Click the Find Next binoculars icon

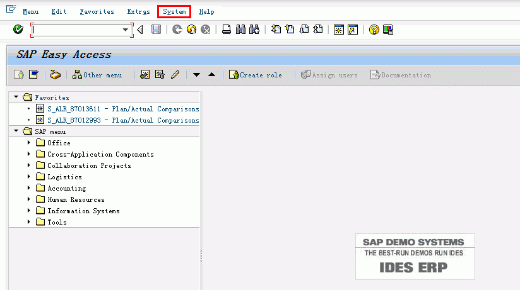[254, 30]
